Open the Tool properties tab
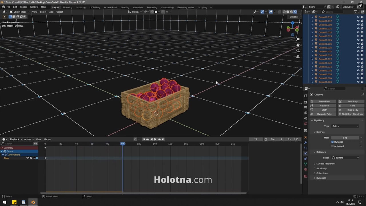The image size is (366, 206). click(x=305, y=96)
